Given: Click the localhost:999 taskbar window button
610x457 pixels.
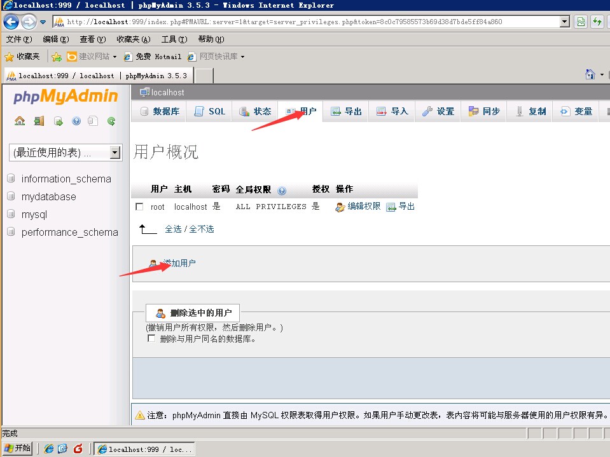Looking at the screenshot, I should pyautogui.click(x=144, y=449).
